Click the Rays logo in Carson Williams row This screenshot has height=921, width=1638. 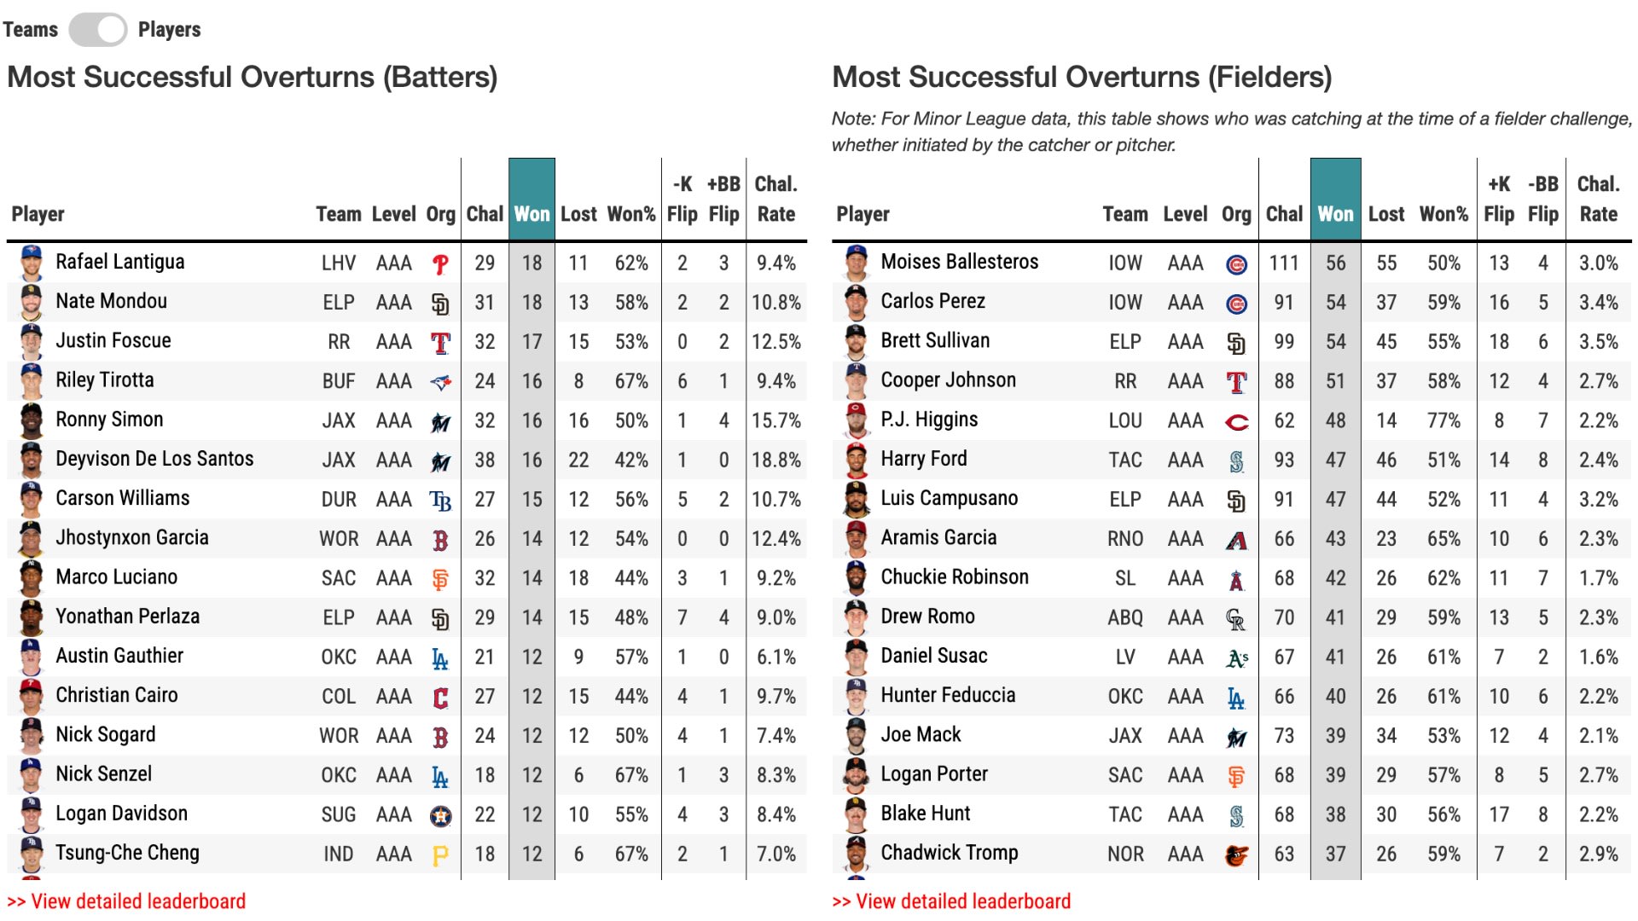point(440,501)
